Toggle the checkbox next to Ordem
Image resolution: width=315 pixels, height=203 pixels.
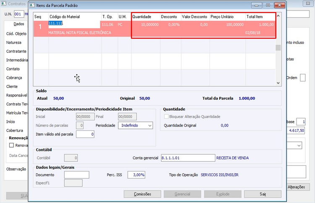[x=303, y=78]
